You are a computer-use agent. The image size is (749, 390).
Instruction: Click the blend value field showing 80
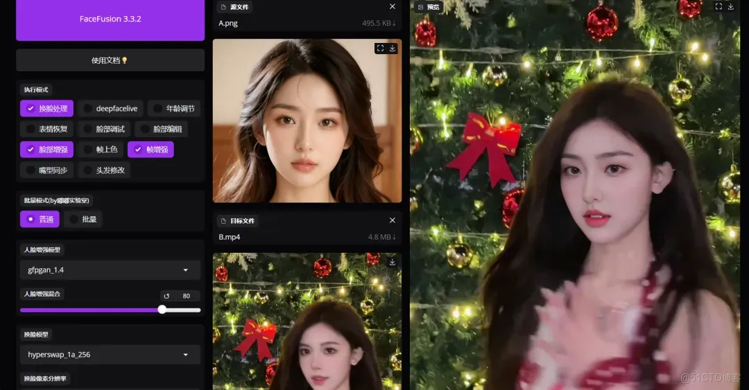coord(187,296)
